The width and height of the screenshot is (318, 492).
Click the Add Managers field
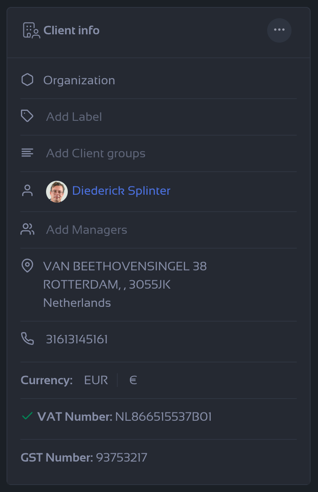click(86, 229)
